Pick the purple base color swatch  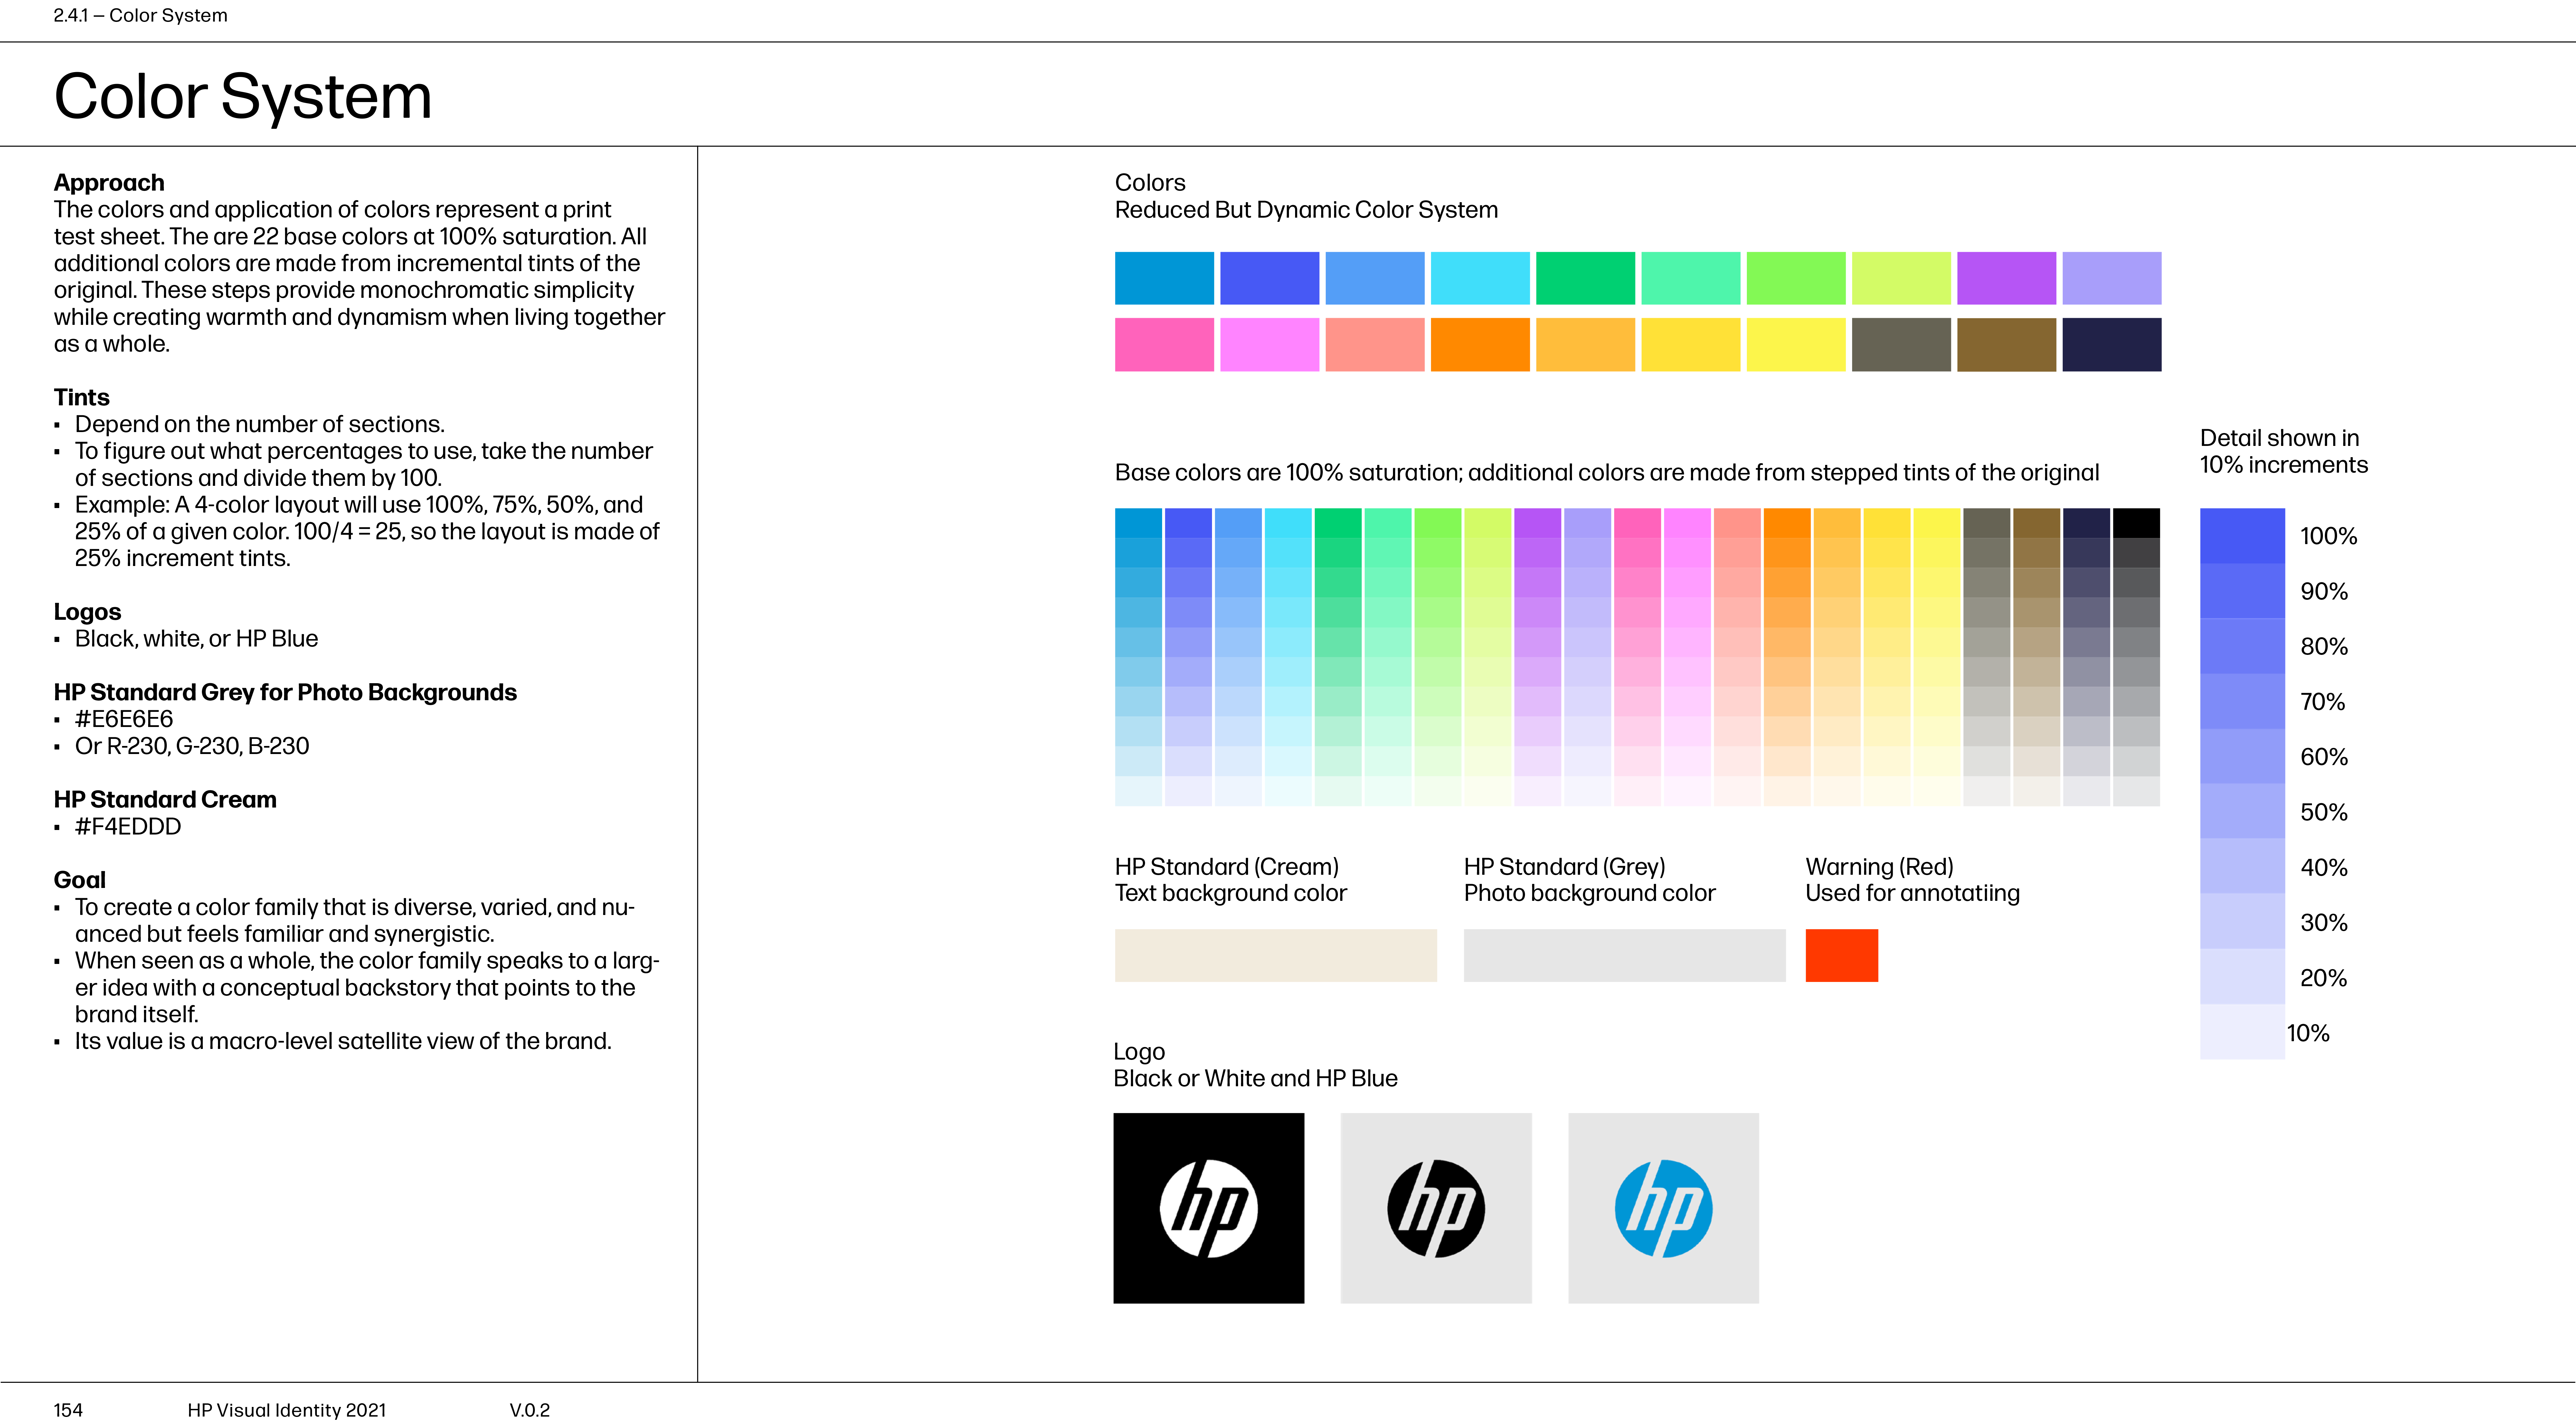[x=2006, y=278]
